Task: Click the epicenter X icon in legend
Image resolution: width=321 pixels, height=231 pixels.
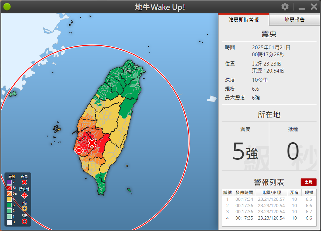Action: click(24, 182)
